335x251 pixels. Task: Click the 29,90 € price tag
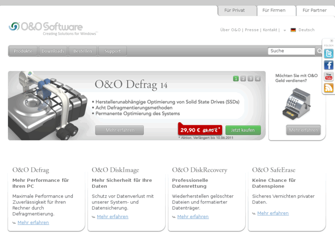tap(200, 130)
